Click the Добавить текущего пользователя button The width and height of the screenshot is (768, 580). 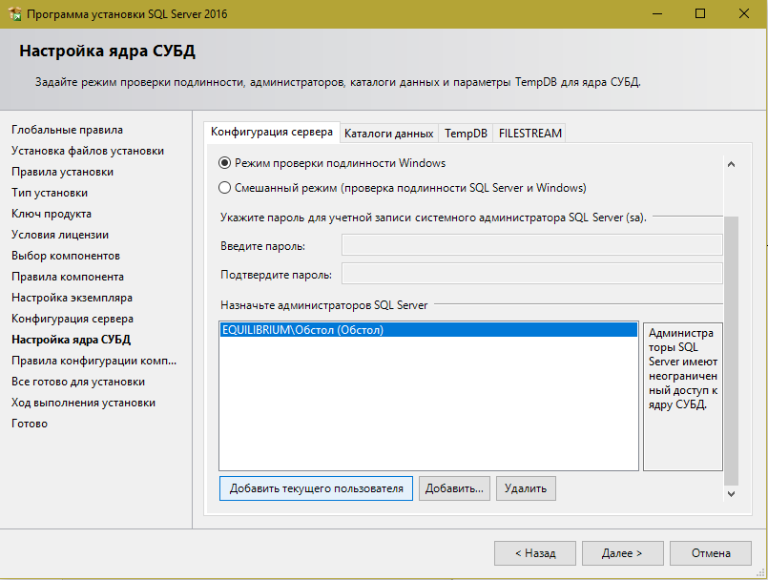(316, 488)
